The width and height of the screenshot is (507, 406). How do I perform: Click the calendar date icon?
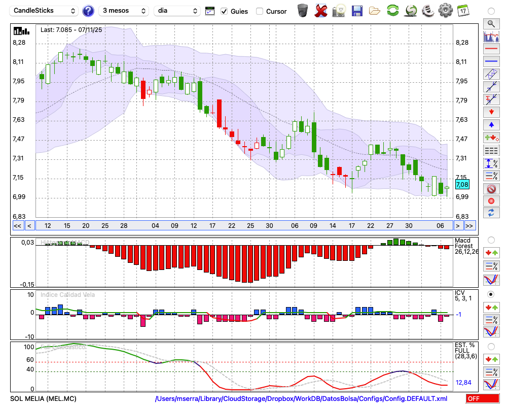click(x=463, y=11)
